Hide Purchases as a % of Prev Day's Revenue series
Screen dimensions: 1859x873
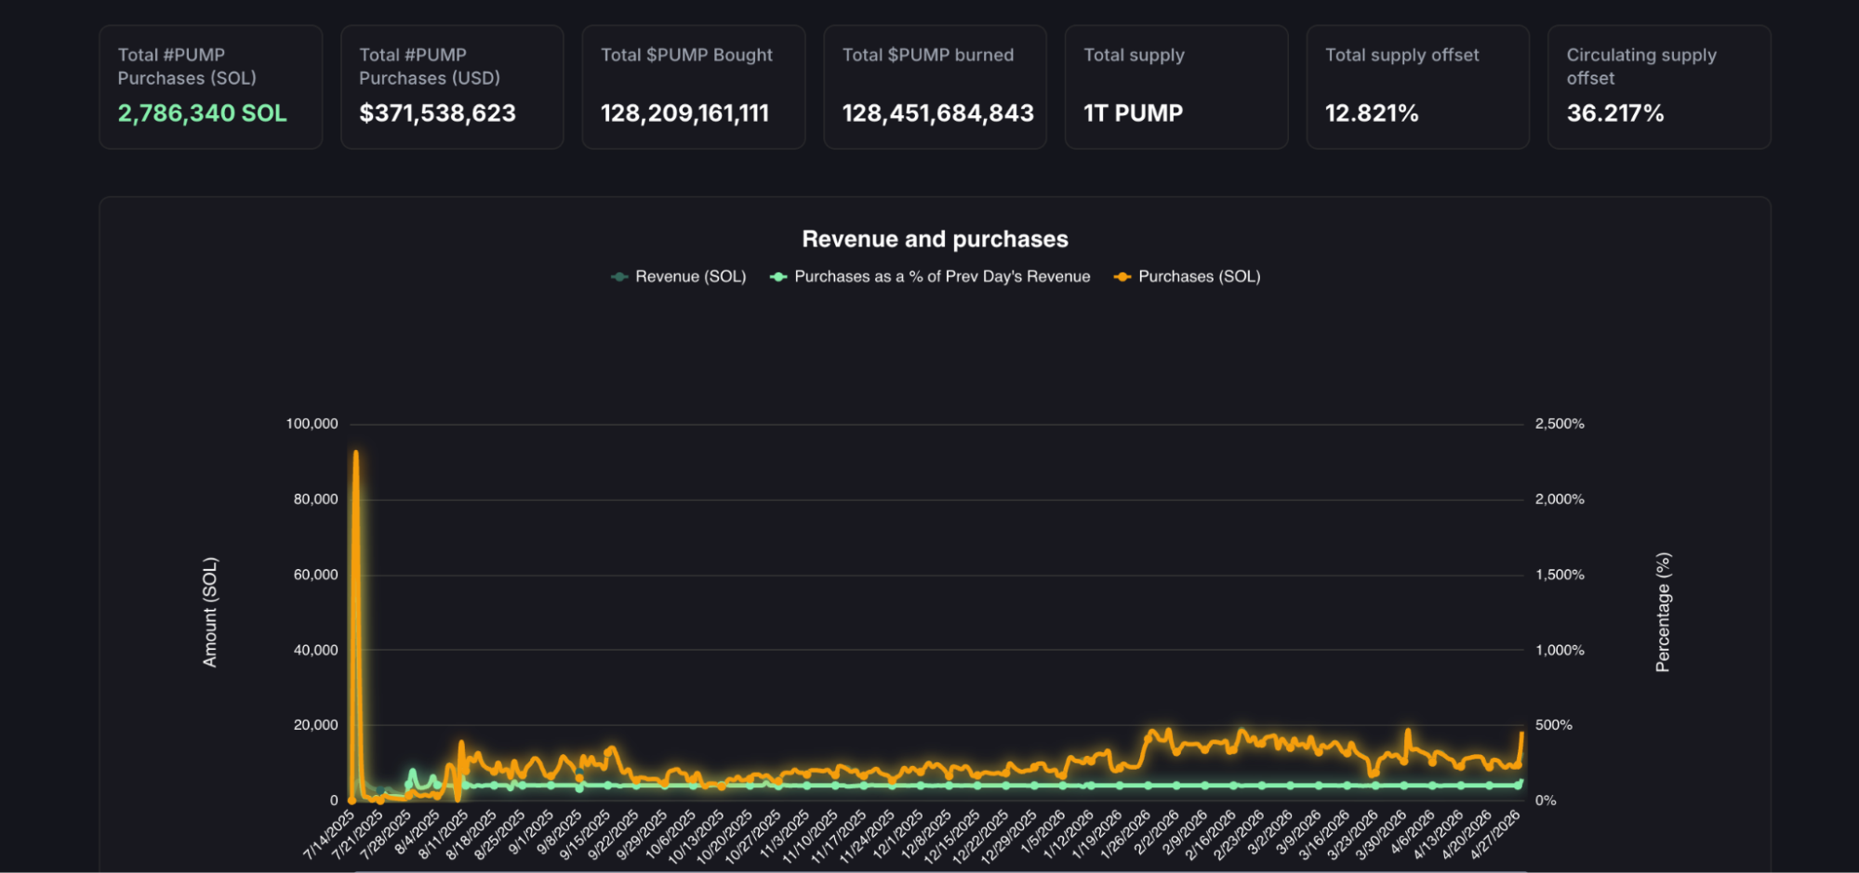[941, 277]
